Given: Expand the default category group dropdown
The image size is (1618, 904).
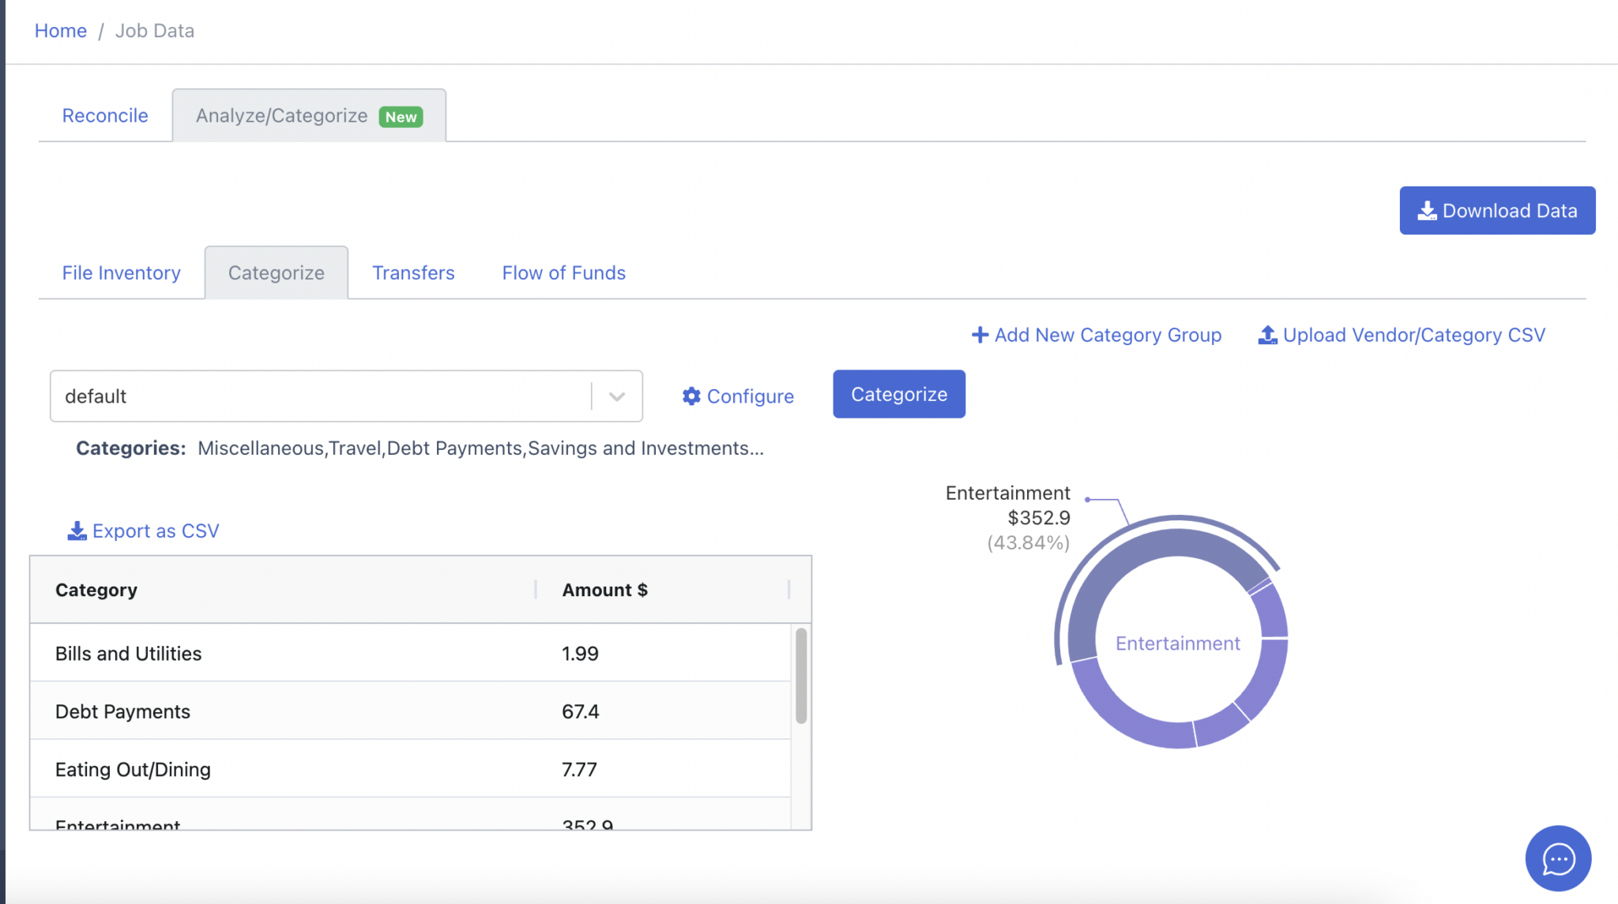Looking at the screenshot, I should click(615, 396).
